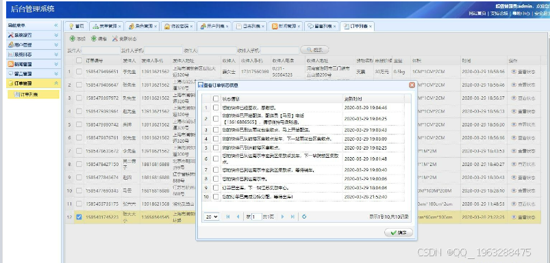Focus the 收件人手机 search field
This screenshot has width=550, height=263.
point(279,51)
